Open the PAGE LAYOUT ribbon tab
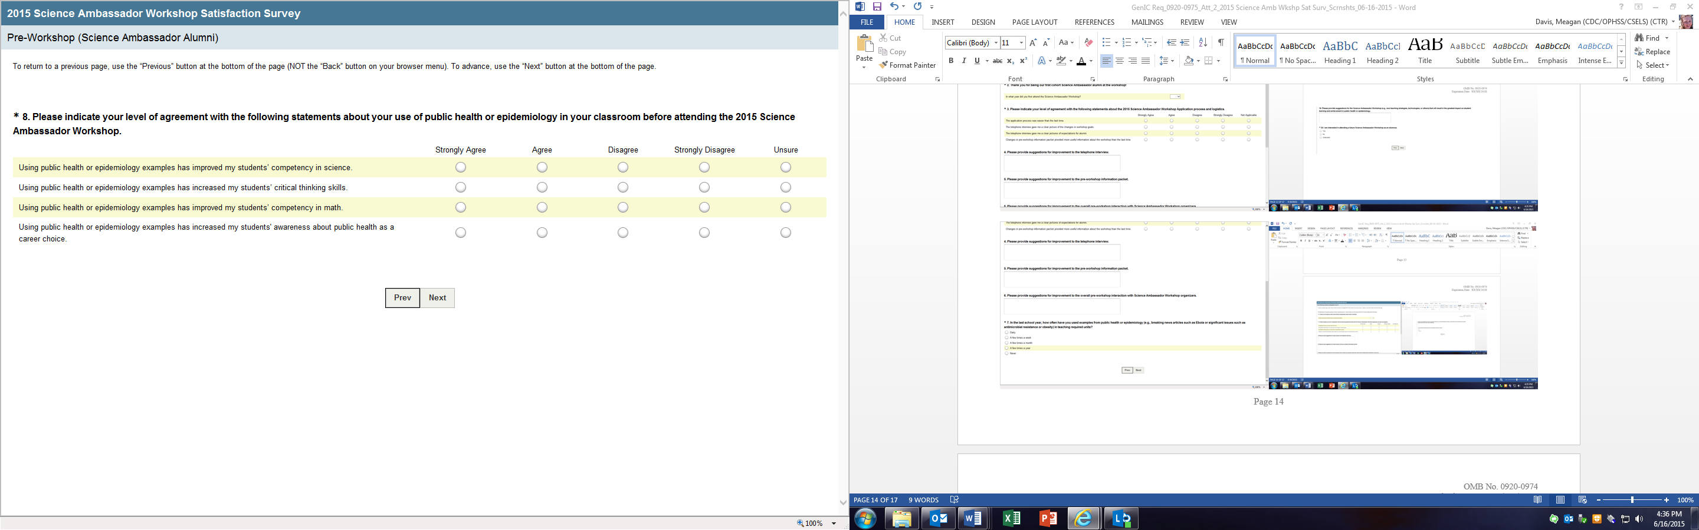The width and height of the screenshot is (1699, 530). (1034, 22)
